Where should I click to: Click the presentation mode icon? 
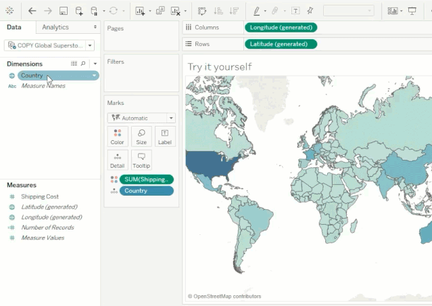[x=412, y=11]
